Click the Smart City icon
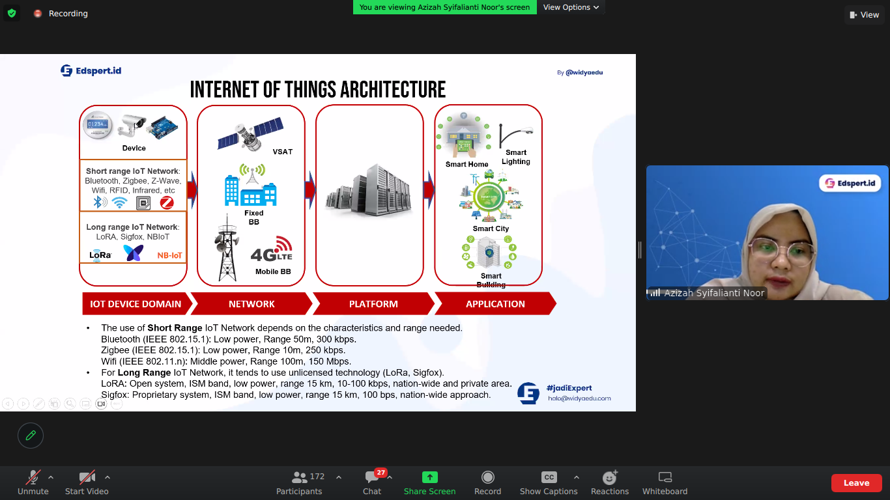 (491, 197)
